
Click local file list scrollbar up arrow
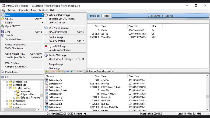point(208,76)
